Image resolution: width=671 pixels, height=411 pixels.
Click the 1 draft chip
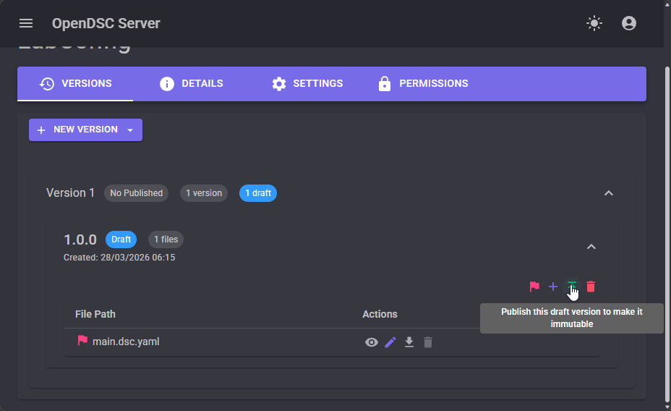(258, 193)
